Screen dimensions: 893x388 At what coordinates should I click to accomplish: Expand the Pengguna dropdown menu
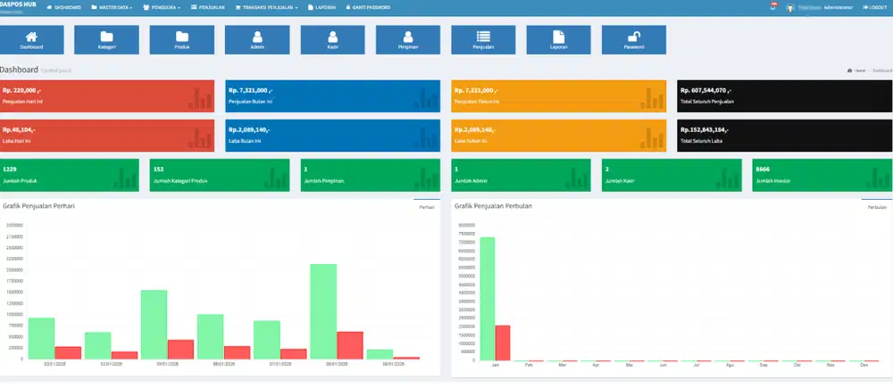162,7
